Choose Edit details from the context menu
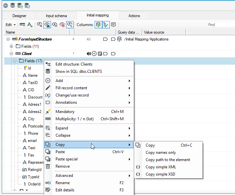 click(89, 190)
